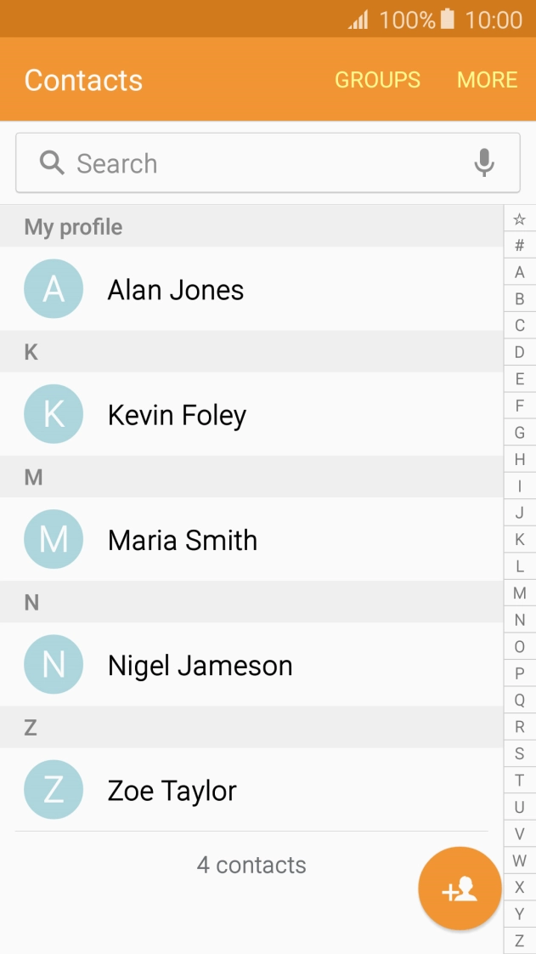Tap Nigel Jameson's avatar icon
536x954 pixels.
pos(54,665)
